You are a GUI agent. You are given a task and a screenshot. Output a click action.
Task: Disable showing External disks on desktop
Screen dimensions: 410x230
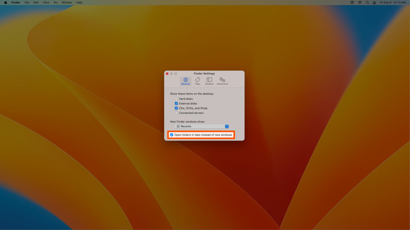[176, 103]
